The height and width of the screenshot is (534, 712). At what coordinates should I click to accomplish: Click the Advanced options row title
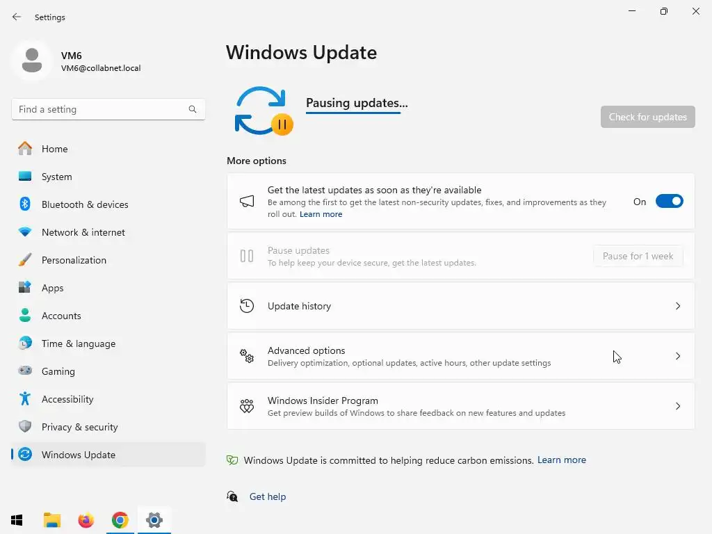(306, 350)
